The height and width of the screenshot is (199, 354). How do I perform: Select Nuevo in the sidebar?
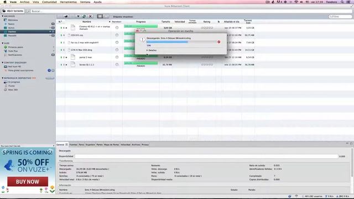[11, 24]
